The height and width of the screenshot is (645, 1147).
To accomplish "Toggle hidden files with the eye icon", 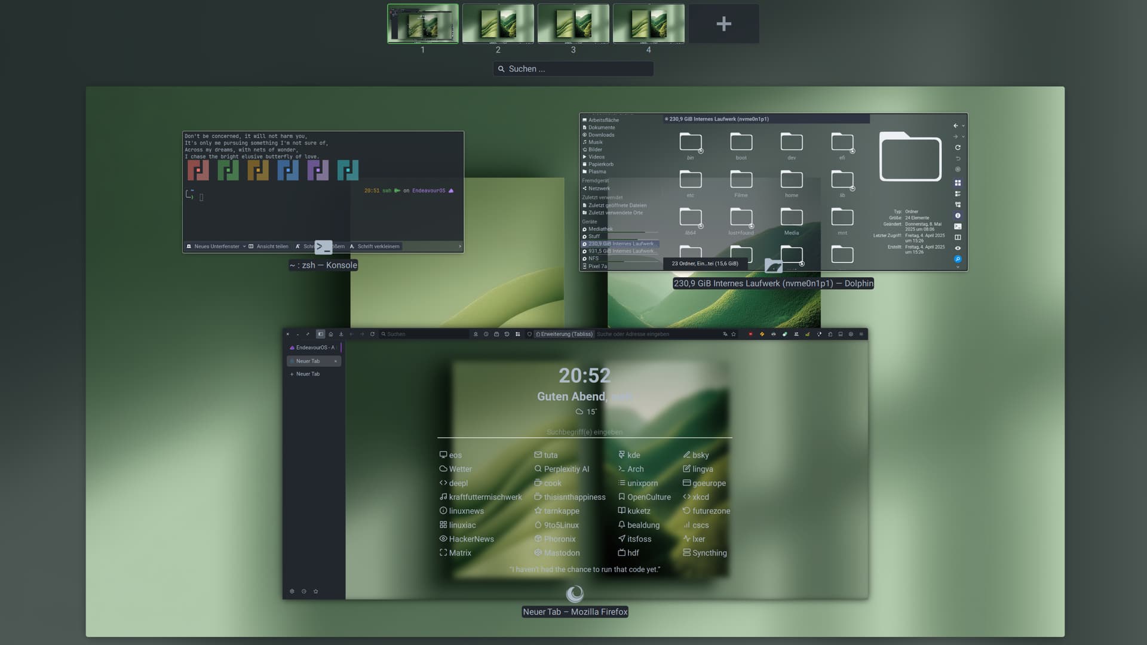I will [x=958, y=248].
